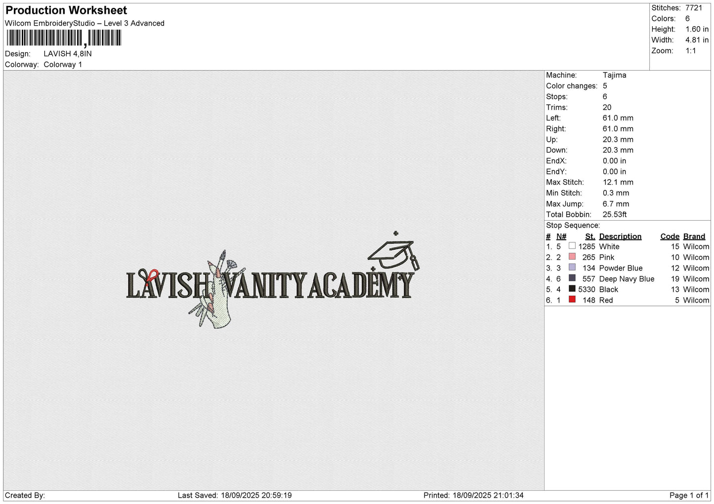Click the 'N#' column header
Image resolution: width=714 pixels, height=504 pixels.
click(x=561, y=236)
